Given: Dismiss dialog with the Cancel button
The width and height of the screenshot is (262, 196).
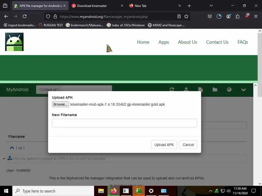Looking at the screenshot, I should [x=188, y=145].
